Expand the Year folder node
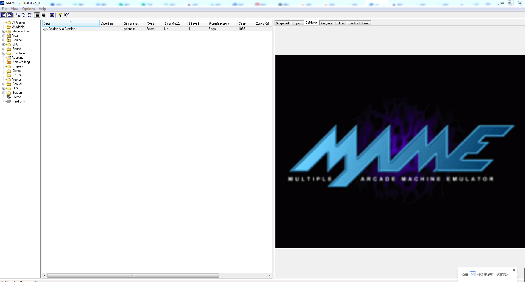525x282 pixels. pos(4,36)
